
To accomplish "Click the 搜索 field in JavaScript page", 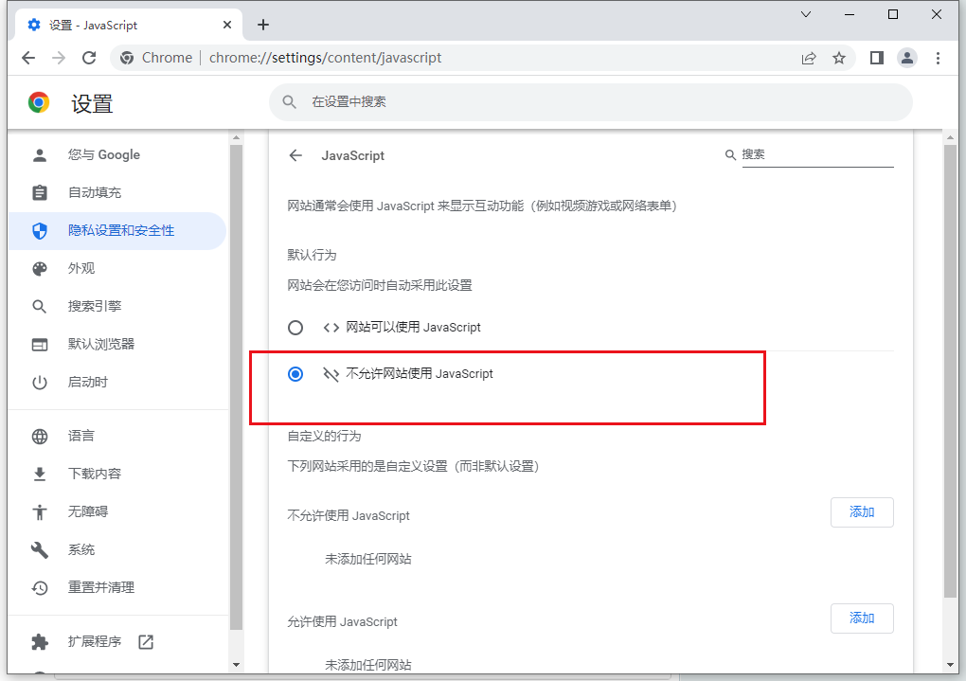I will pyautogui.click(x=817, y=154).
